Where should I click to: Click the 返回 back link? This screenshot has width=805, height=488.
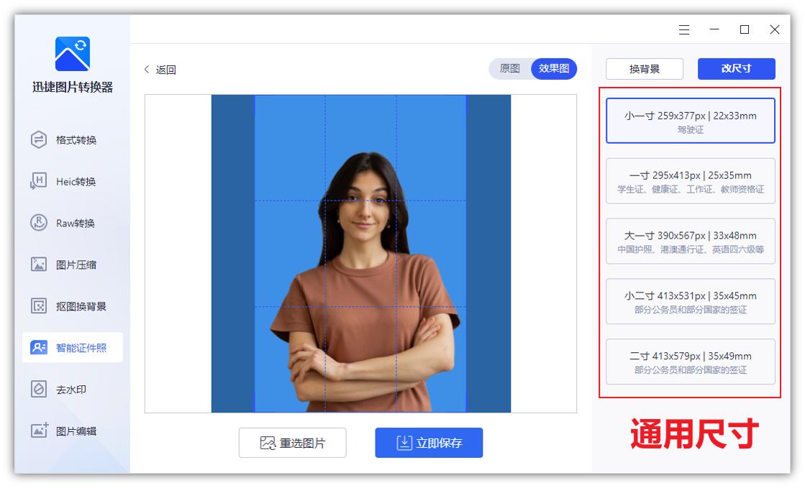(165, 69)
